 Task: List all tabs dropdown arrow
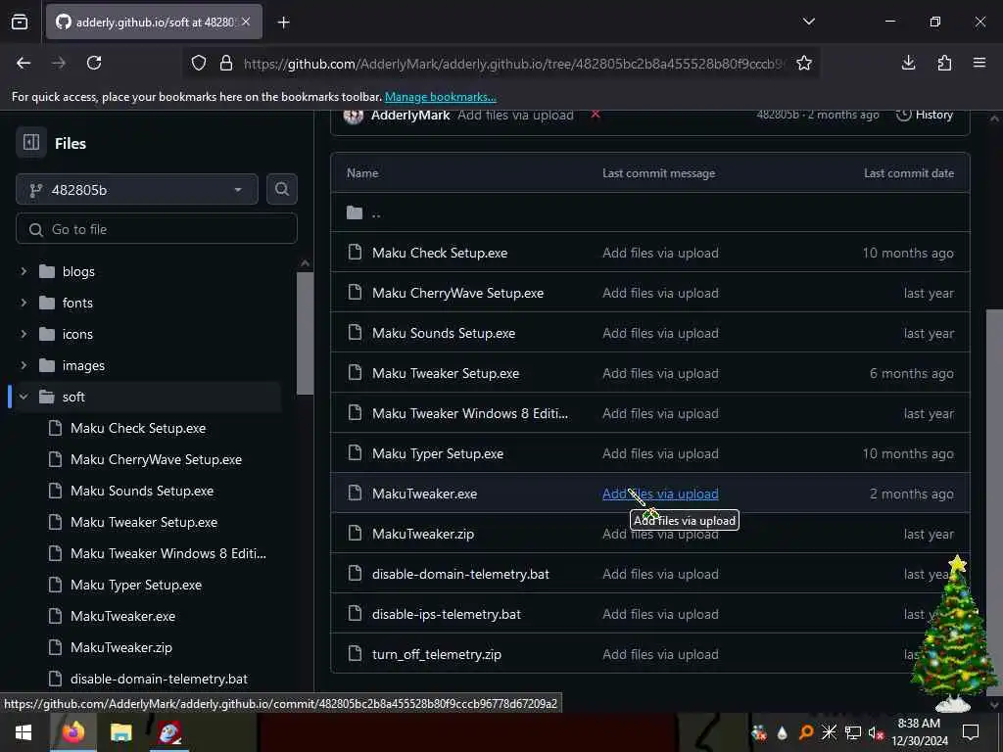pos(808,22)
